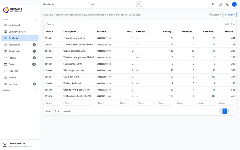Click the Defects warning triangle icon
Screen dimensions: 240x150
point(6,77)
